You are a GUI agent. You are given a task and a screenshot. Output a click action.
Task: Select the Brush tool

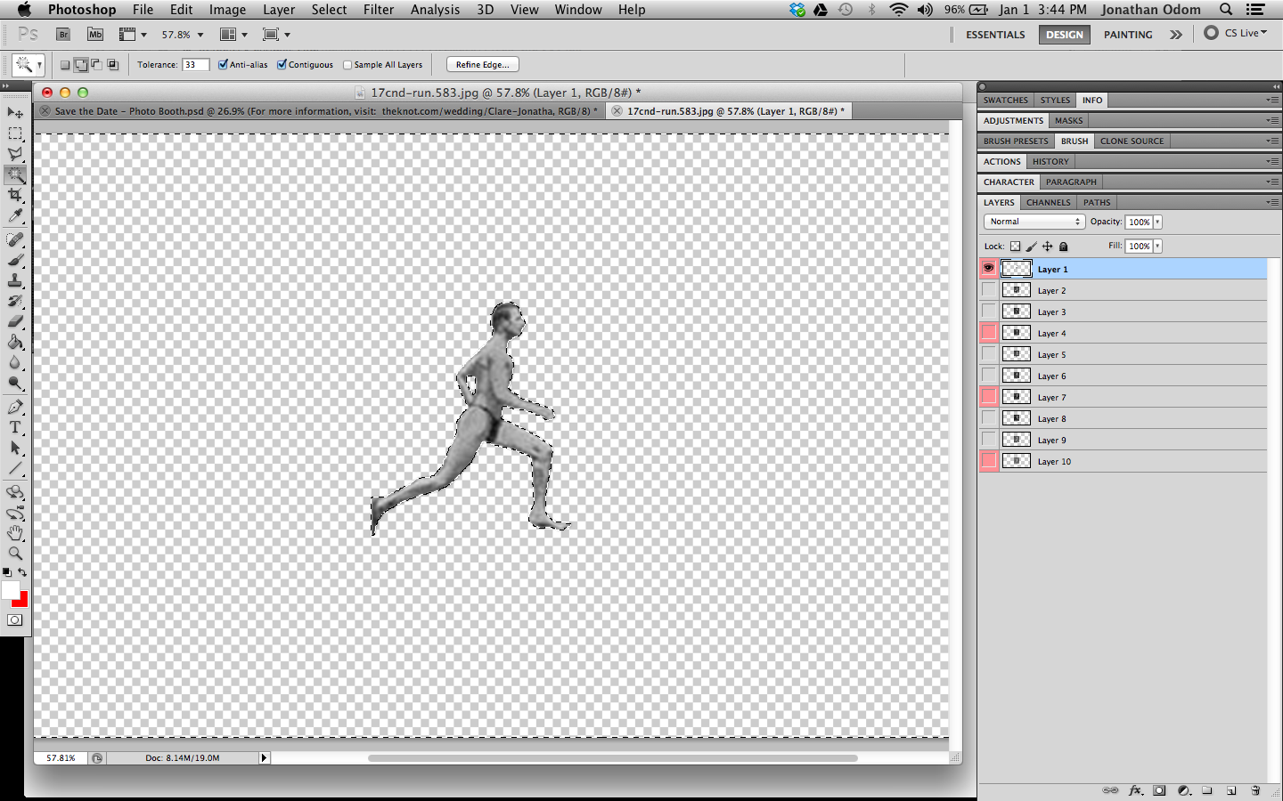(x=14, y=259)
